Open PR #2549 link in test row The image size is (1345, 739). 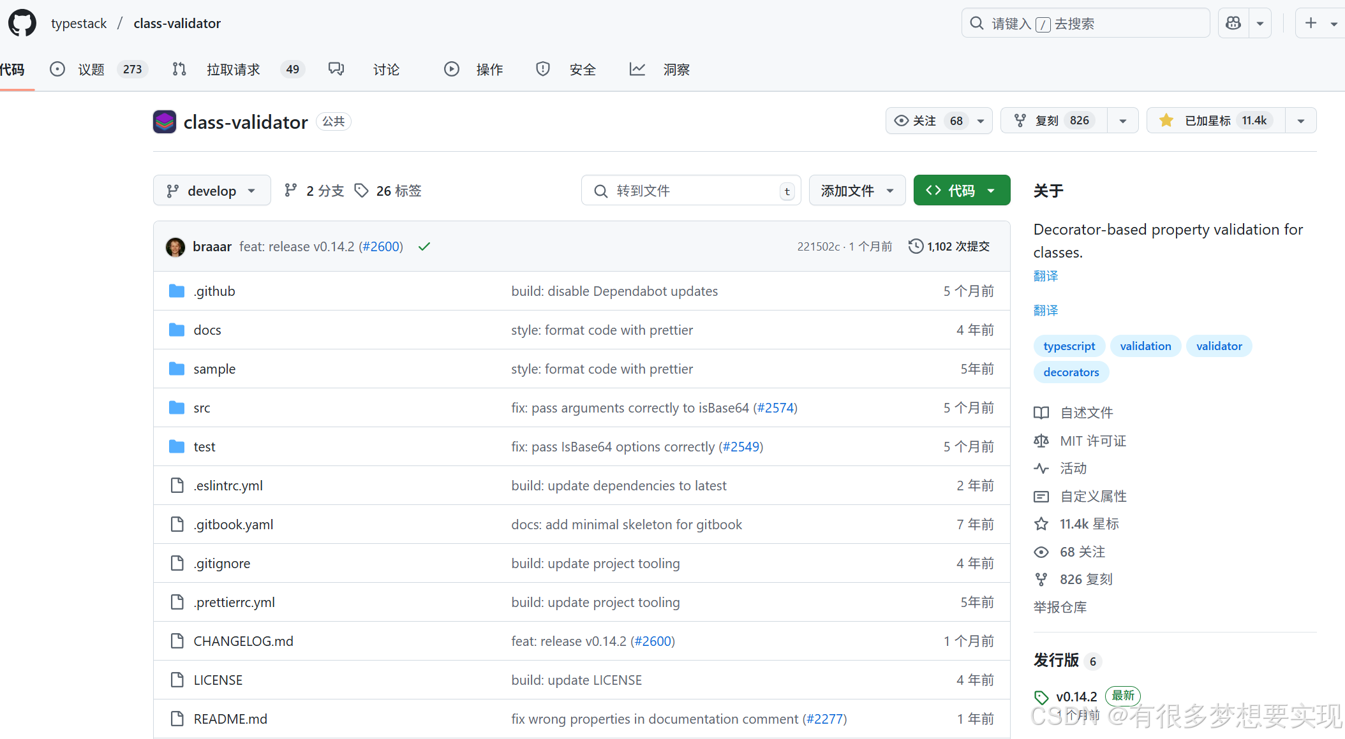click(741, 447)
